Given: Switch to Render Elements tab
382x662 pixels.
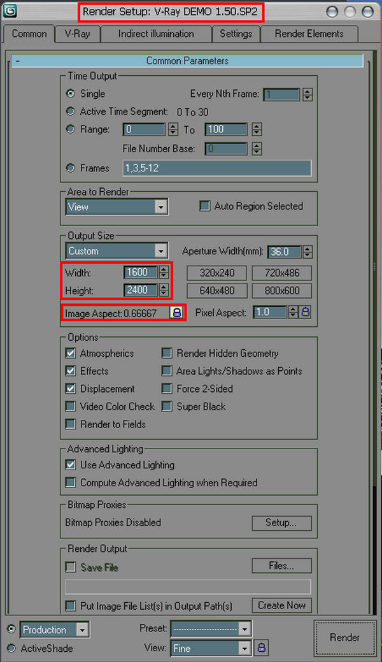Looking at the screenshot, I should 309,34.
